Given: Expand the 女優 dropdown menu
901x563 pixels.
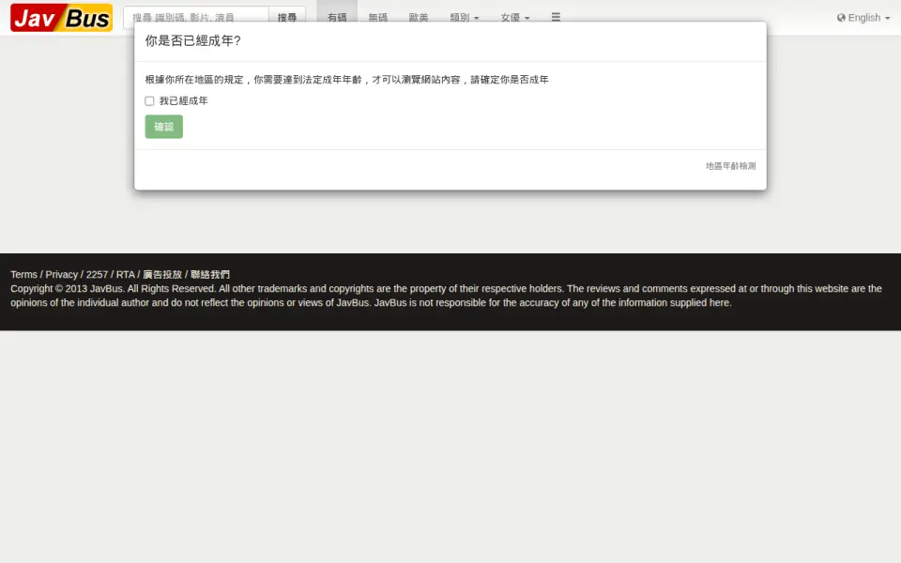Looking at the screenshot, I should [515, 18].
